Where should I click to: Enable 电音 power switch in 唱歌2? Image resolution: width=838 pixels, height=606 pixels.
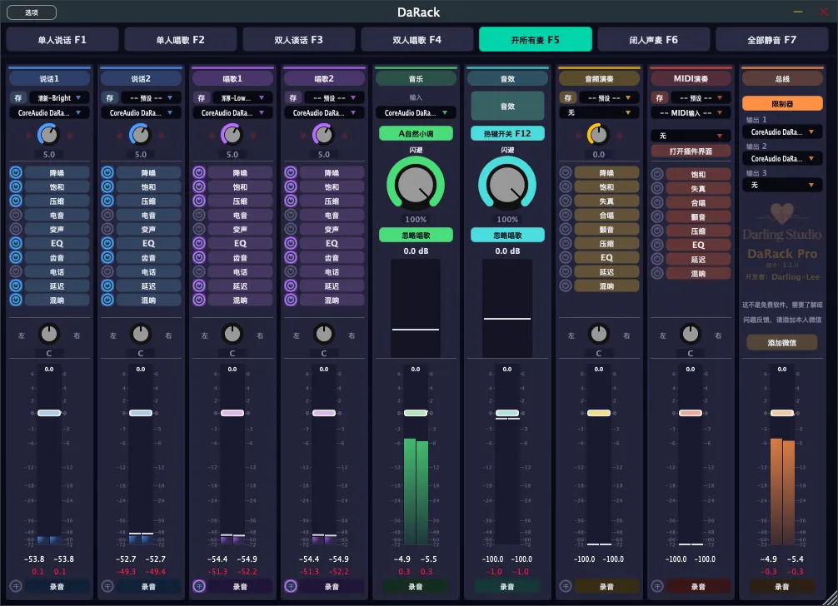(x=291, y=215)
